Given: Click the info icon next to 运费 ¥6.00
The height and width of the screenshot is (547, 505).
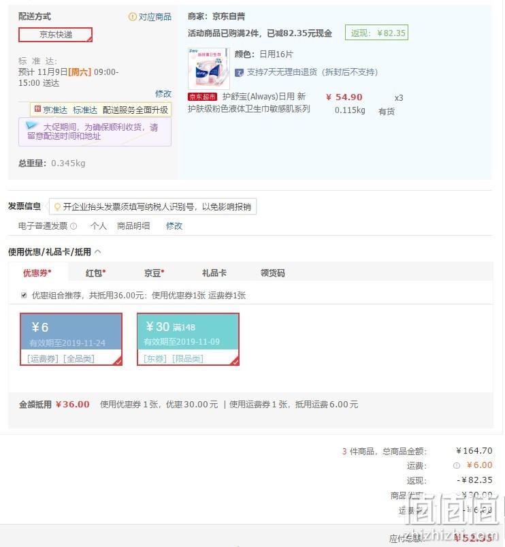Looking at the screenshot, I should tap(457, 465).
